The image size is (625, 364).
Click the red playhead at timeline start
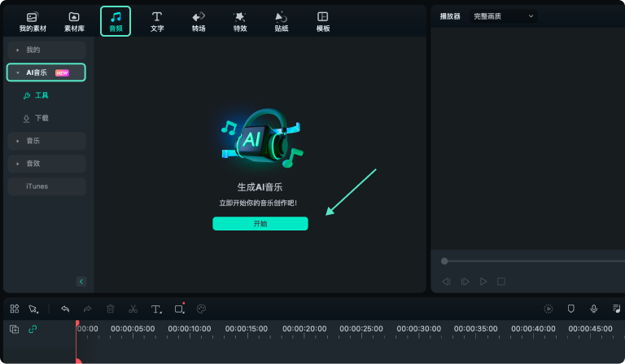pos(77,324)
